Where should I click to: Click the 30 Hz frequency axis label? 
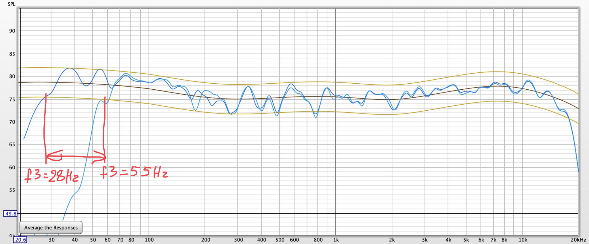click(x=51, y=240)
